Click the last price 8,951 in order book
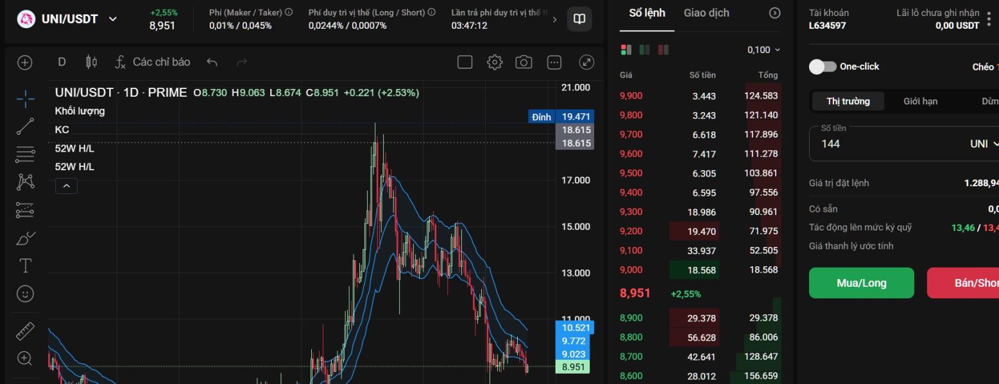The height and width of the screenshot is (384, 999). click(x=635, y=293)
